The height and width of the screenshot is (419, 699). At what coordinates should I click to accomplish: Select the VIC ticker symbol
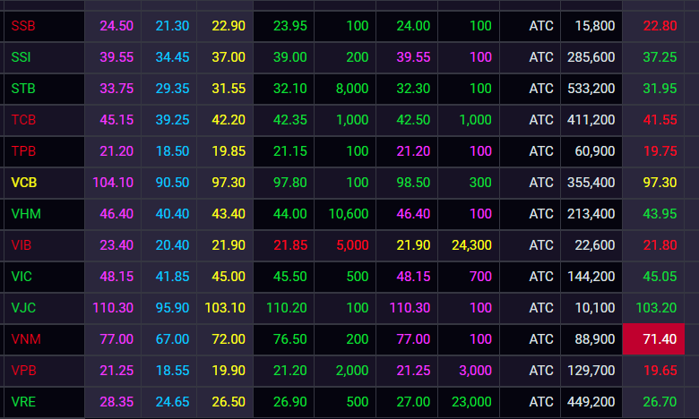21,277
